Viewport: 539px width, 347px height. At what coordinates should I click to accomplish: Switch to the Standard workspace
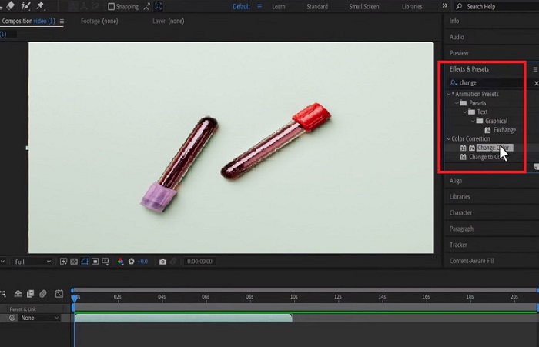(317, 6)
